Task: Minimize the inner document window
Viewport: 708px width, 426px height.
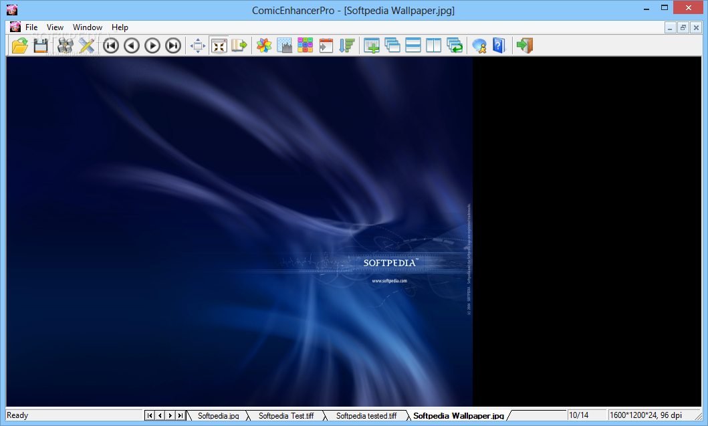Action: [670, 28]
